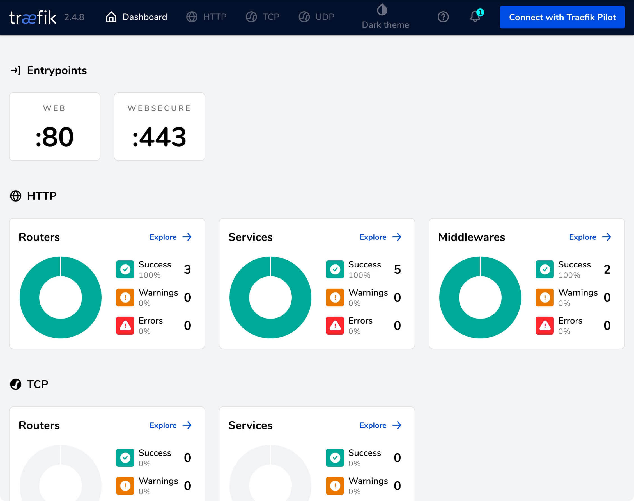
Task: Click the help question mark icon
Action: tap(443, 17)
